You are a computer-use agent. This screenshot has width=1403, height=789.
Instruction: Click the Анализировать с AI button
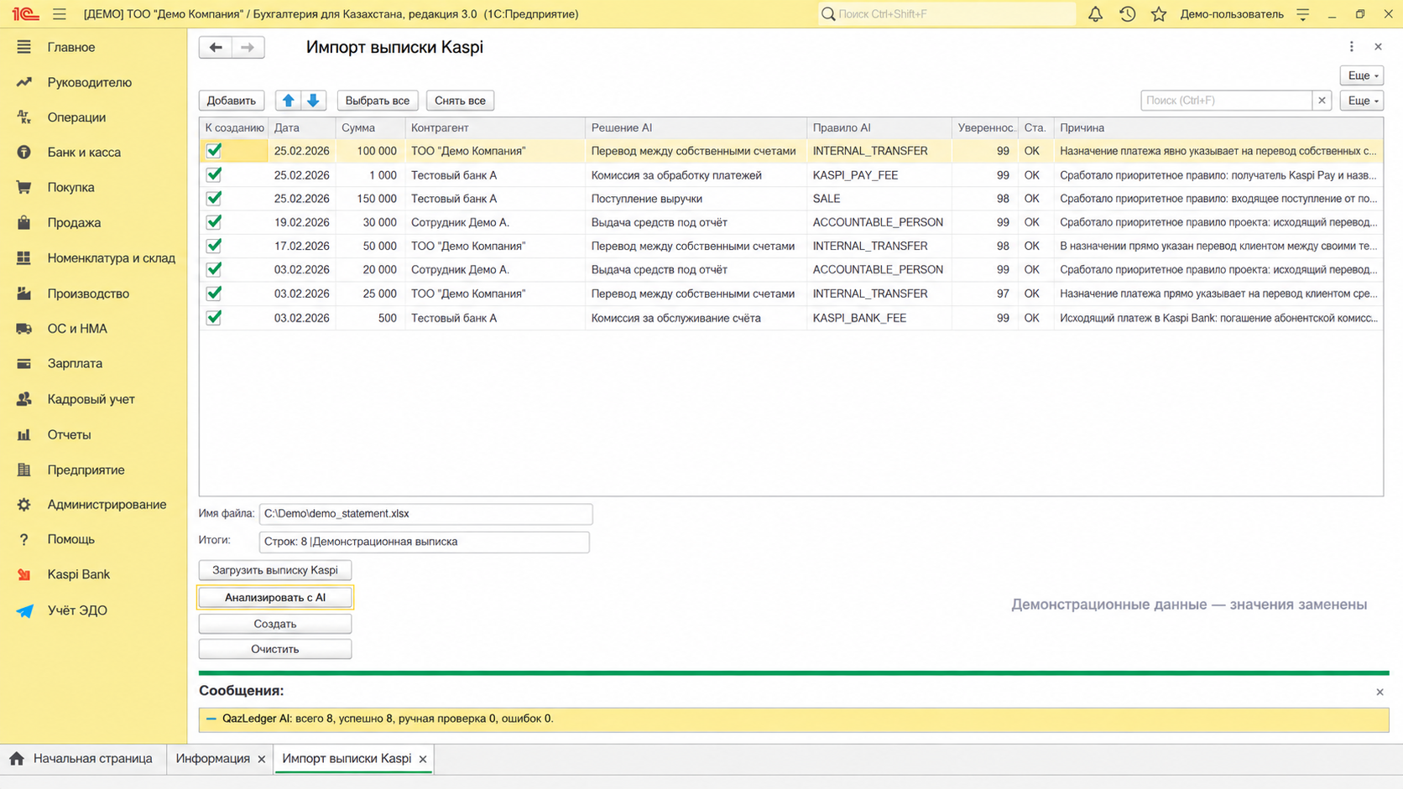pyautogui.click(x=275, y=598)
